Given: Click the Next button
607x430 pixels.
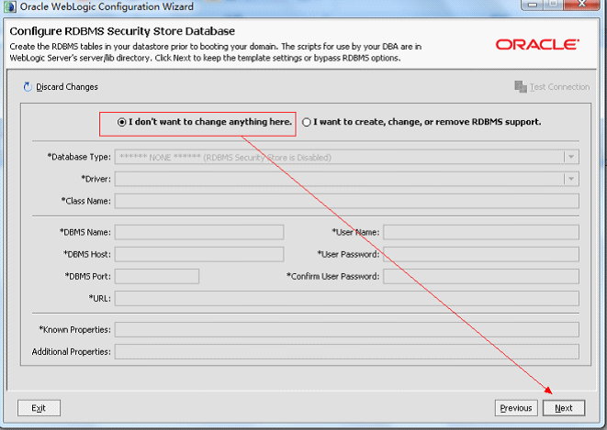Looking at the screenshot, I should pyautogui.click(x=564, y=408).
